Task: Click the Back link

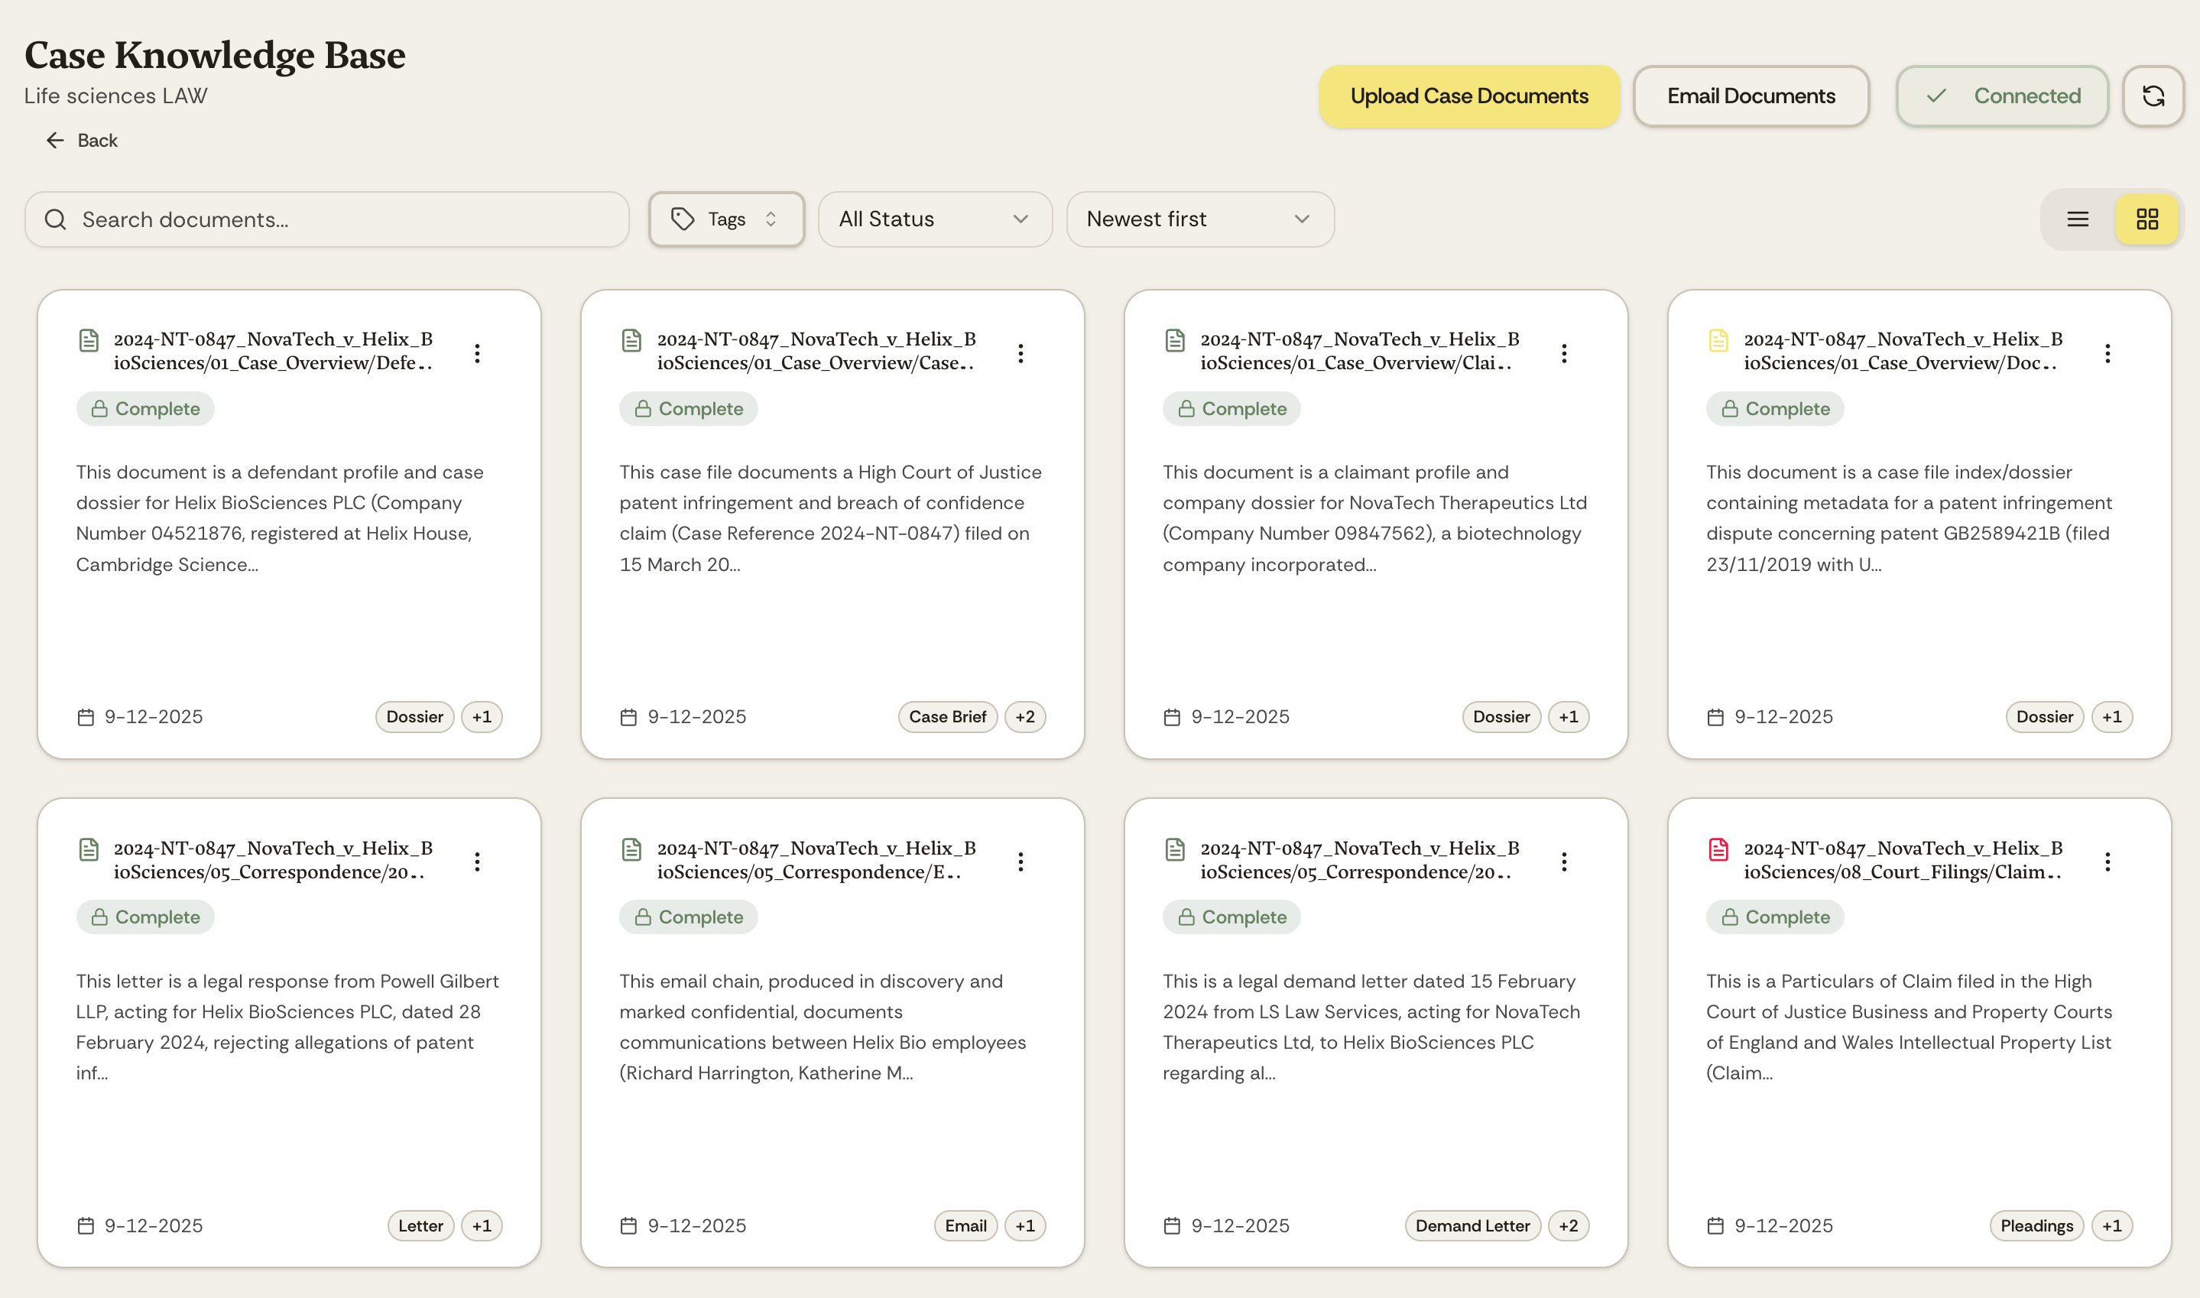Action: pyautogui.click(x=81, y=140)
